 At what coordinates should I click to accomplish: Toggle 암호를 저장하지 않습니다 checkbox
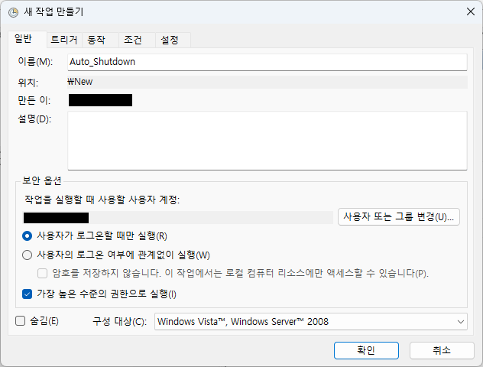coord(42,273)
